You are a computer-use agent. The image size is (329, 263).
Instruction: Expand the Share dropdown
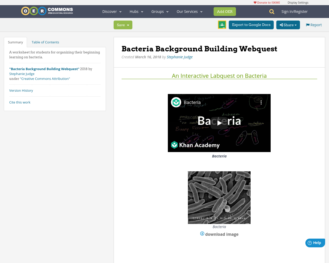[288, 25]
